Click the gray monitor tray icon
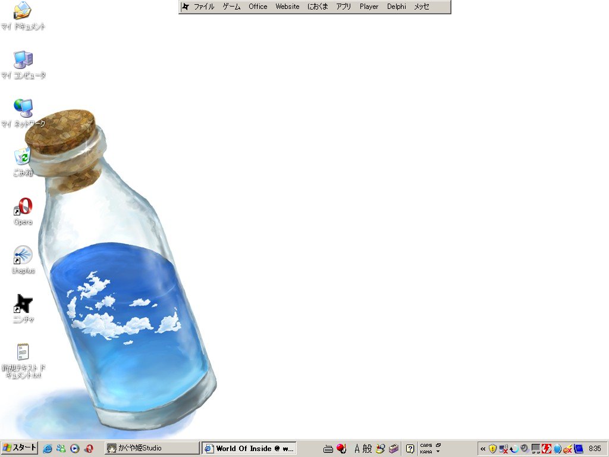609x457 pixels. pyautogui.click(x=536, y=449)
